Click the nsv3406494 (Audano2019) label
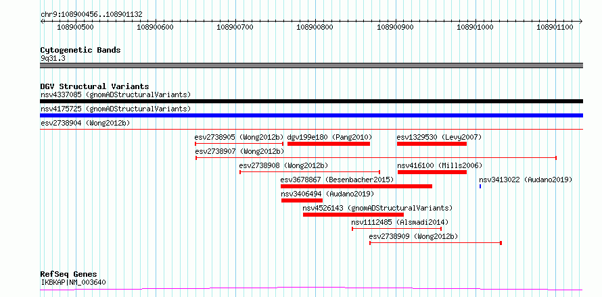 tap(327, 194)
